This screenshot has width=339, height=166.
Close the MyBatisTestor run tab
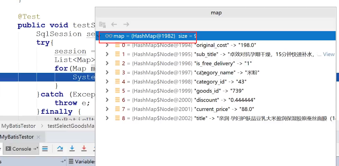coord(38,137)
